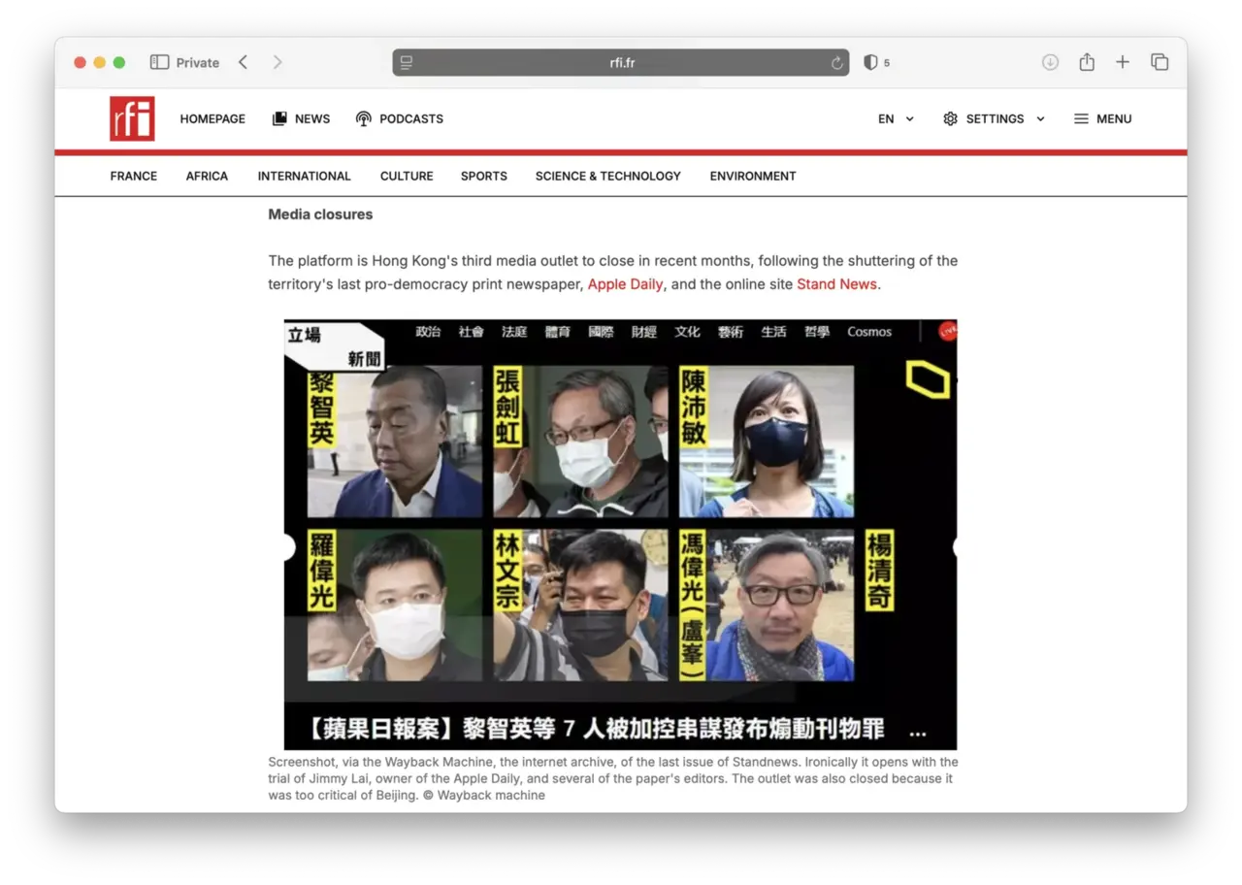Go to Science & Technology section
The image size is (1242, 885).
pyautogui.click(x=607, y=176)
